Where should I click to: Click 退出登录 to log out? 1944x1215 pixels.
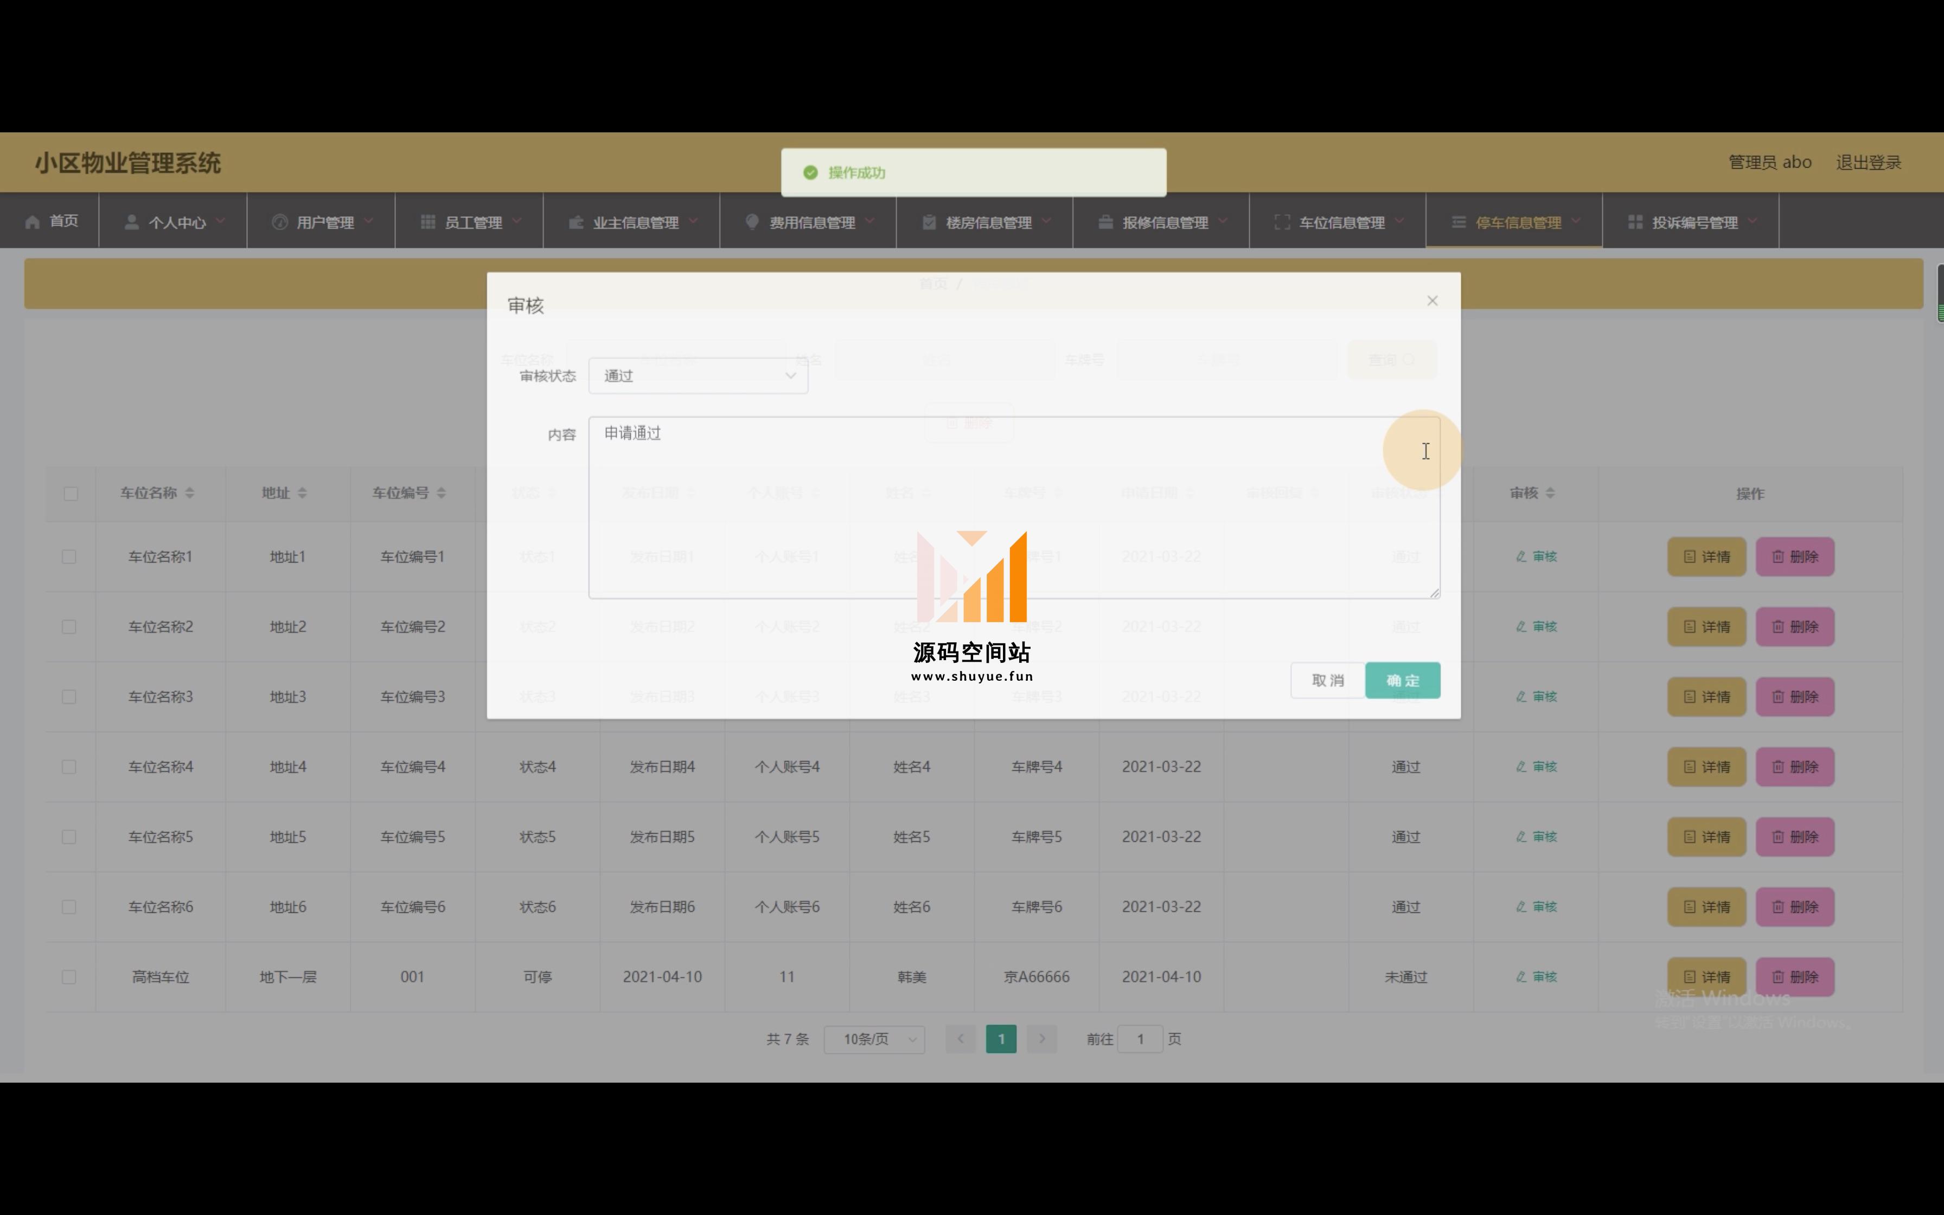click(1869, 162)
